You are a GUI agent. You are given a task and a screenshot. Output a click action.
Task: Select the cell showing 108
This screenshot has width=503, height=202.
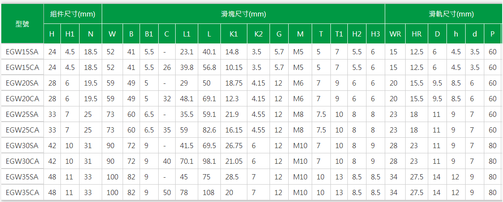[209, 192]
